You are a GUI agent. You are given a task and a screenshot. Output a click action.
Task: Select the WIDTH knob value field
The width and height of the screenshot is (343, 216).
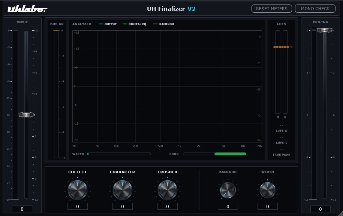point(268,206)
